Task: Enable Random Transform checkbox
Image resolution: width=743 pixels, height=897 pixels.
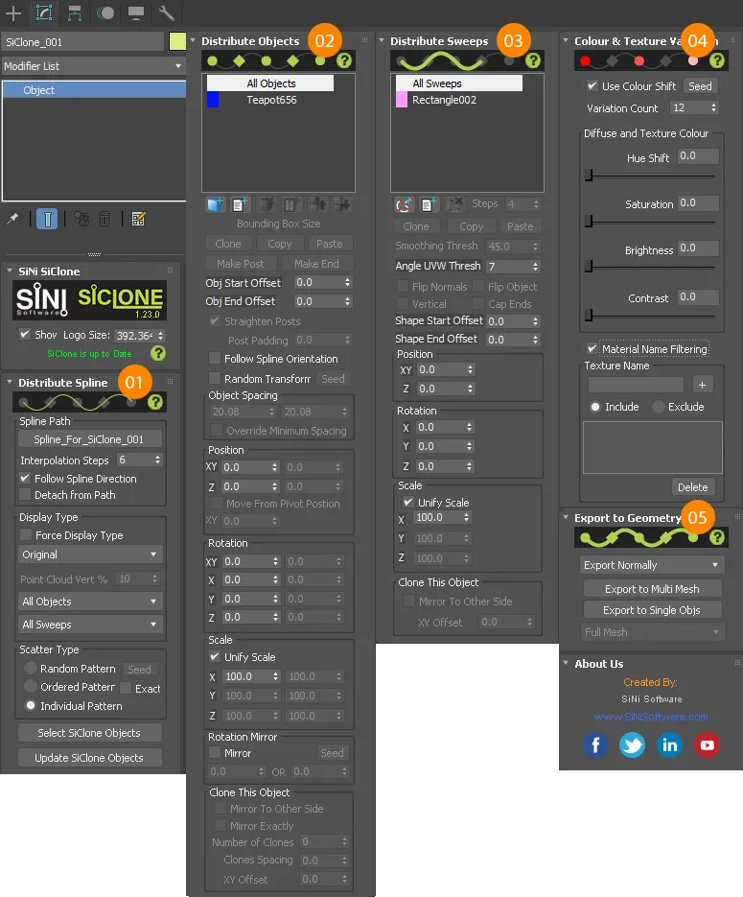Action: coord(215,379)
